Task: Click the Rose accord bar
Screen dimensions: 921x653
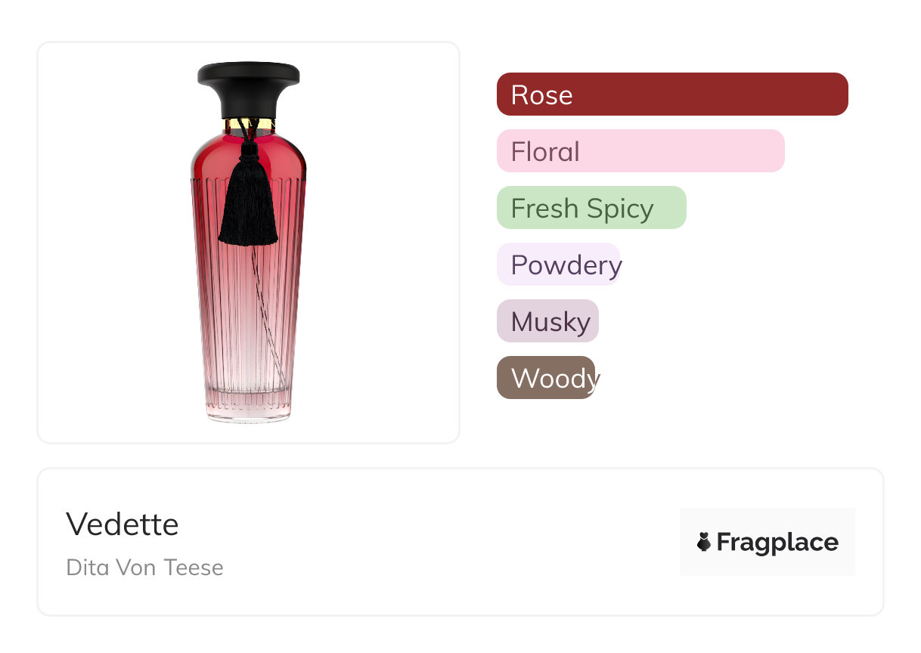Action: coord(671,94)
